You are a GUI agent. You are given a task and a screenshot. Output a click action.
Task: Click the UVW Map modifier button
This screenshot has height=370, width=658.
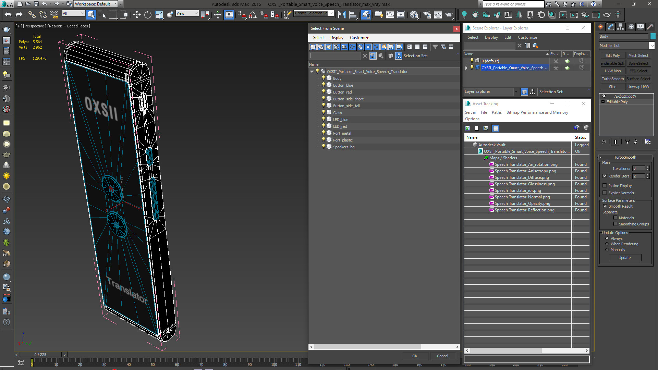[612, 71]
